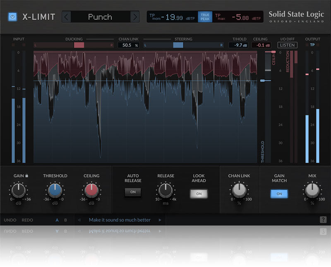The image size is (331, 267).
Task: Click the red Ceiling knob
Action: 91,190
